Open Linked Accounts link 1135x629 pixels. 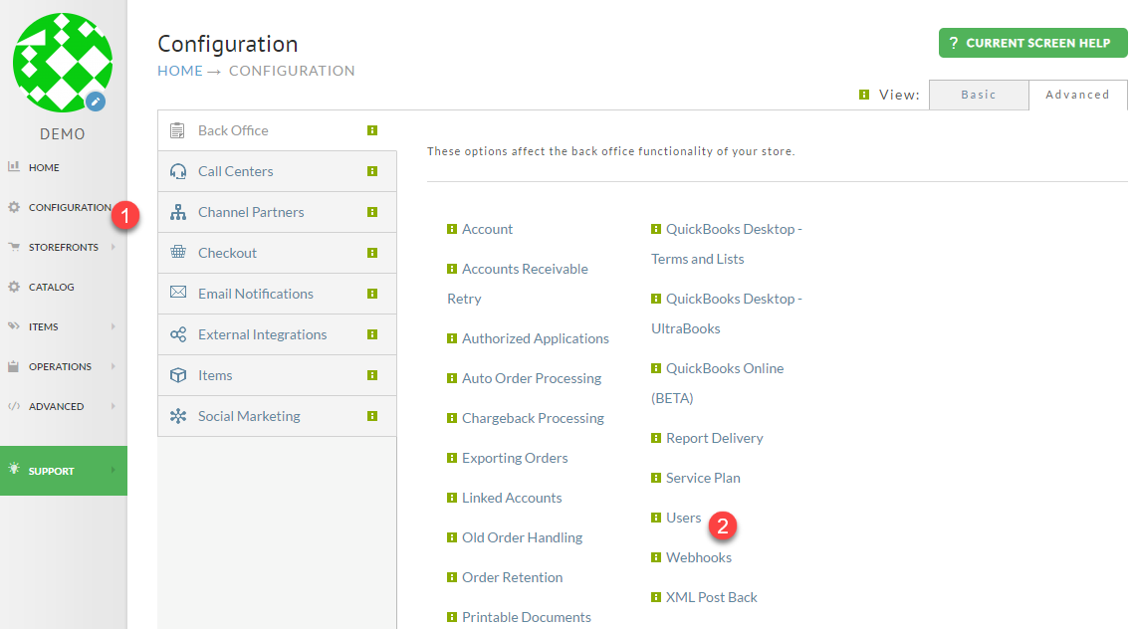512,498
